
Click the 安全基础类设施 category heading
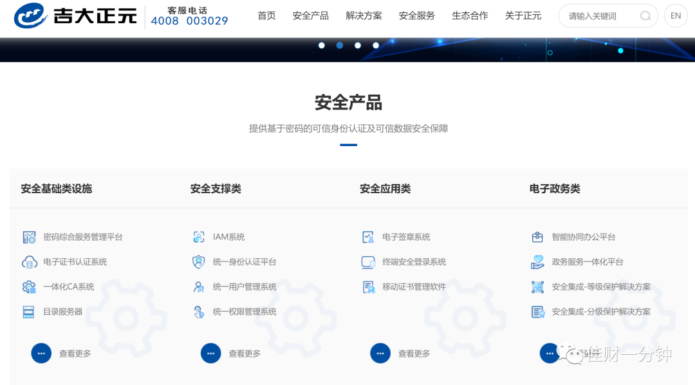coord(56,189)
